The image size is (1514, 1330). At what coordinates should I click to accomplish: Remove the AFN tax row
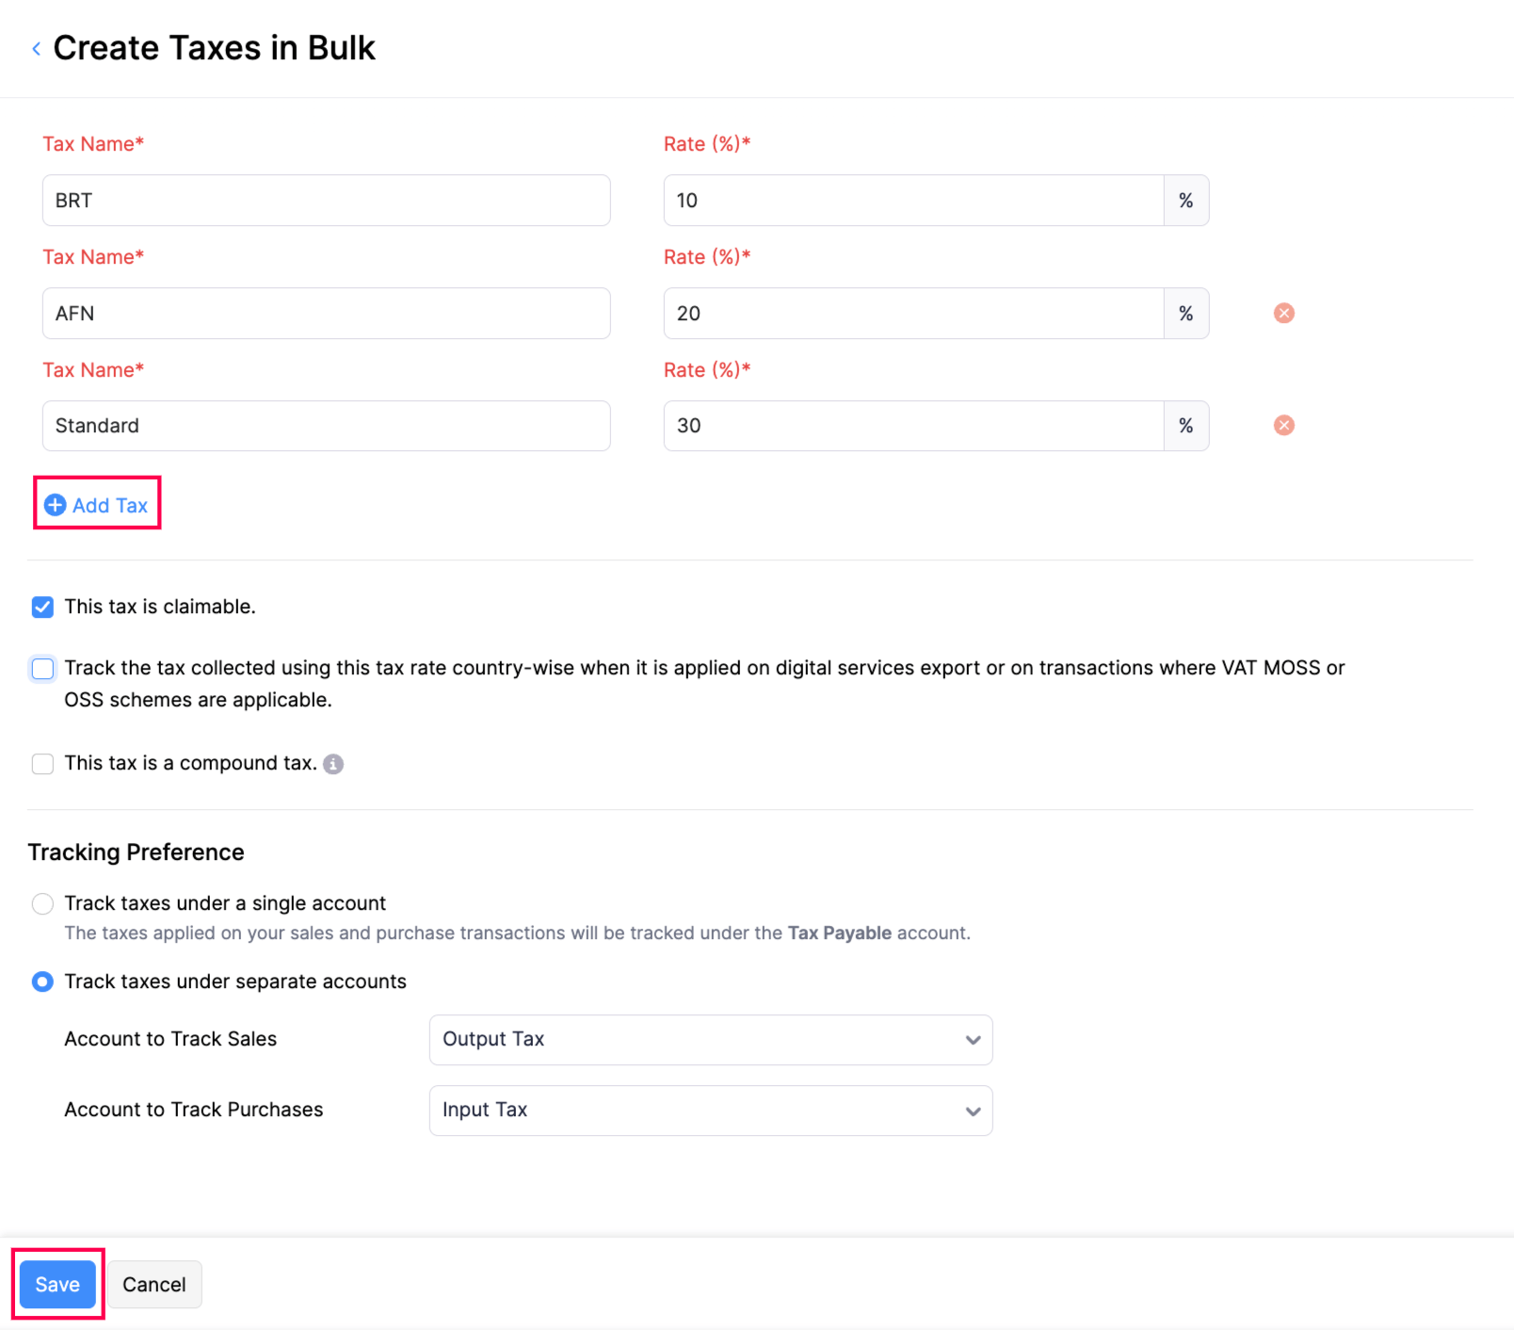point(1283,313)
